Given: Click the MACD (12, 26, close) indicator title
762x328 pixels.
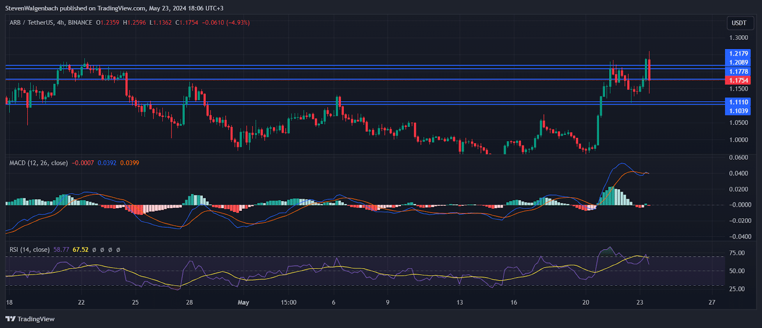Looking at the screenshot, I should tap(39, 163).
